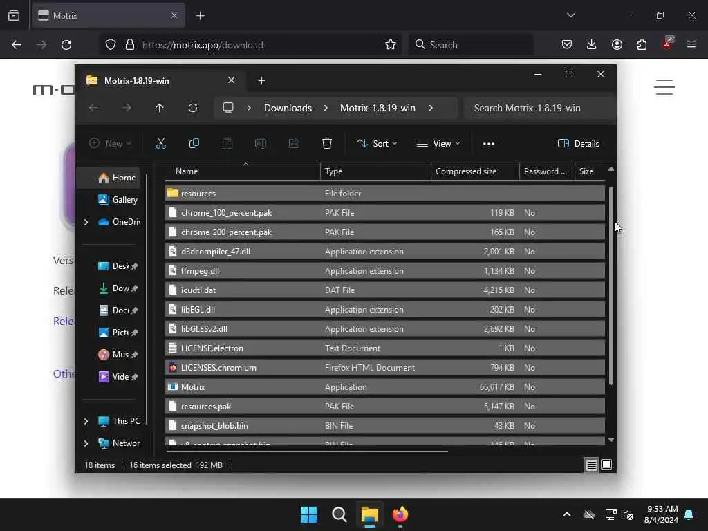Select libGLESv2.dll file
The width and height of the screenshot is (708, 531).
coord(384,329)
